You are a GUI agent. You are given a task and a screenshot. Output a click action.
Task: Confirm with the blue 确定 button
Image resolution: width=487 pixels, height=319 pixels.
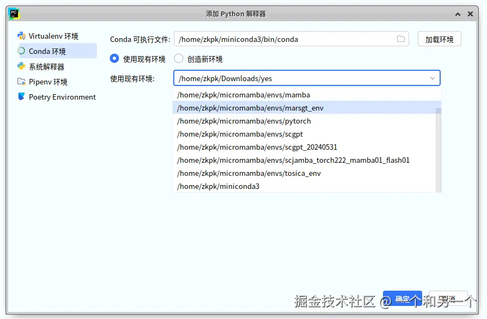(x=402, y=298)
